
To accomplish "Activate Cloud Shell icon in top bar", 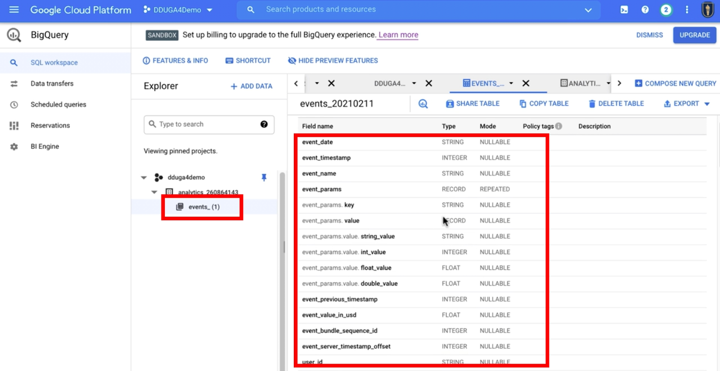I will (x=624, y=9).
